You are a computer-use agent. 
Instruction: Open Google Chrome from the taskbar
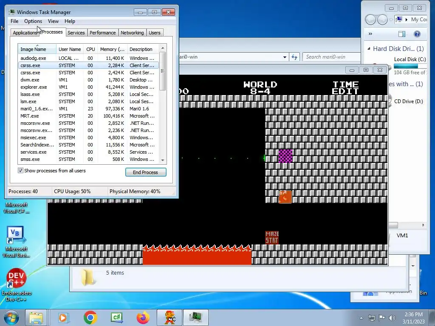click(x=90, y=318)
